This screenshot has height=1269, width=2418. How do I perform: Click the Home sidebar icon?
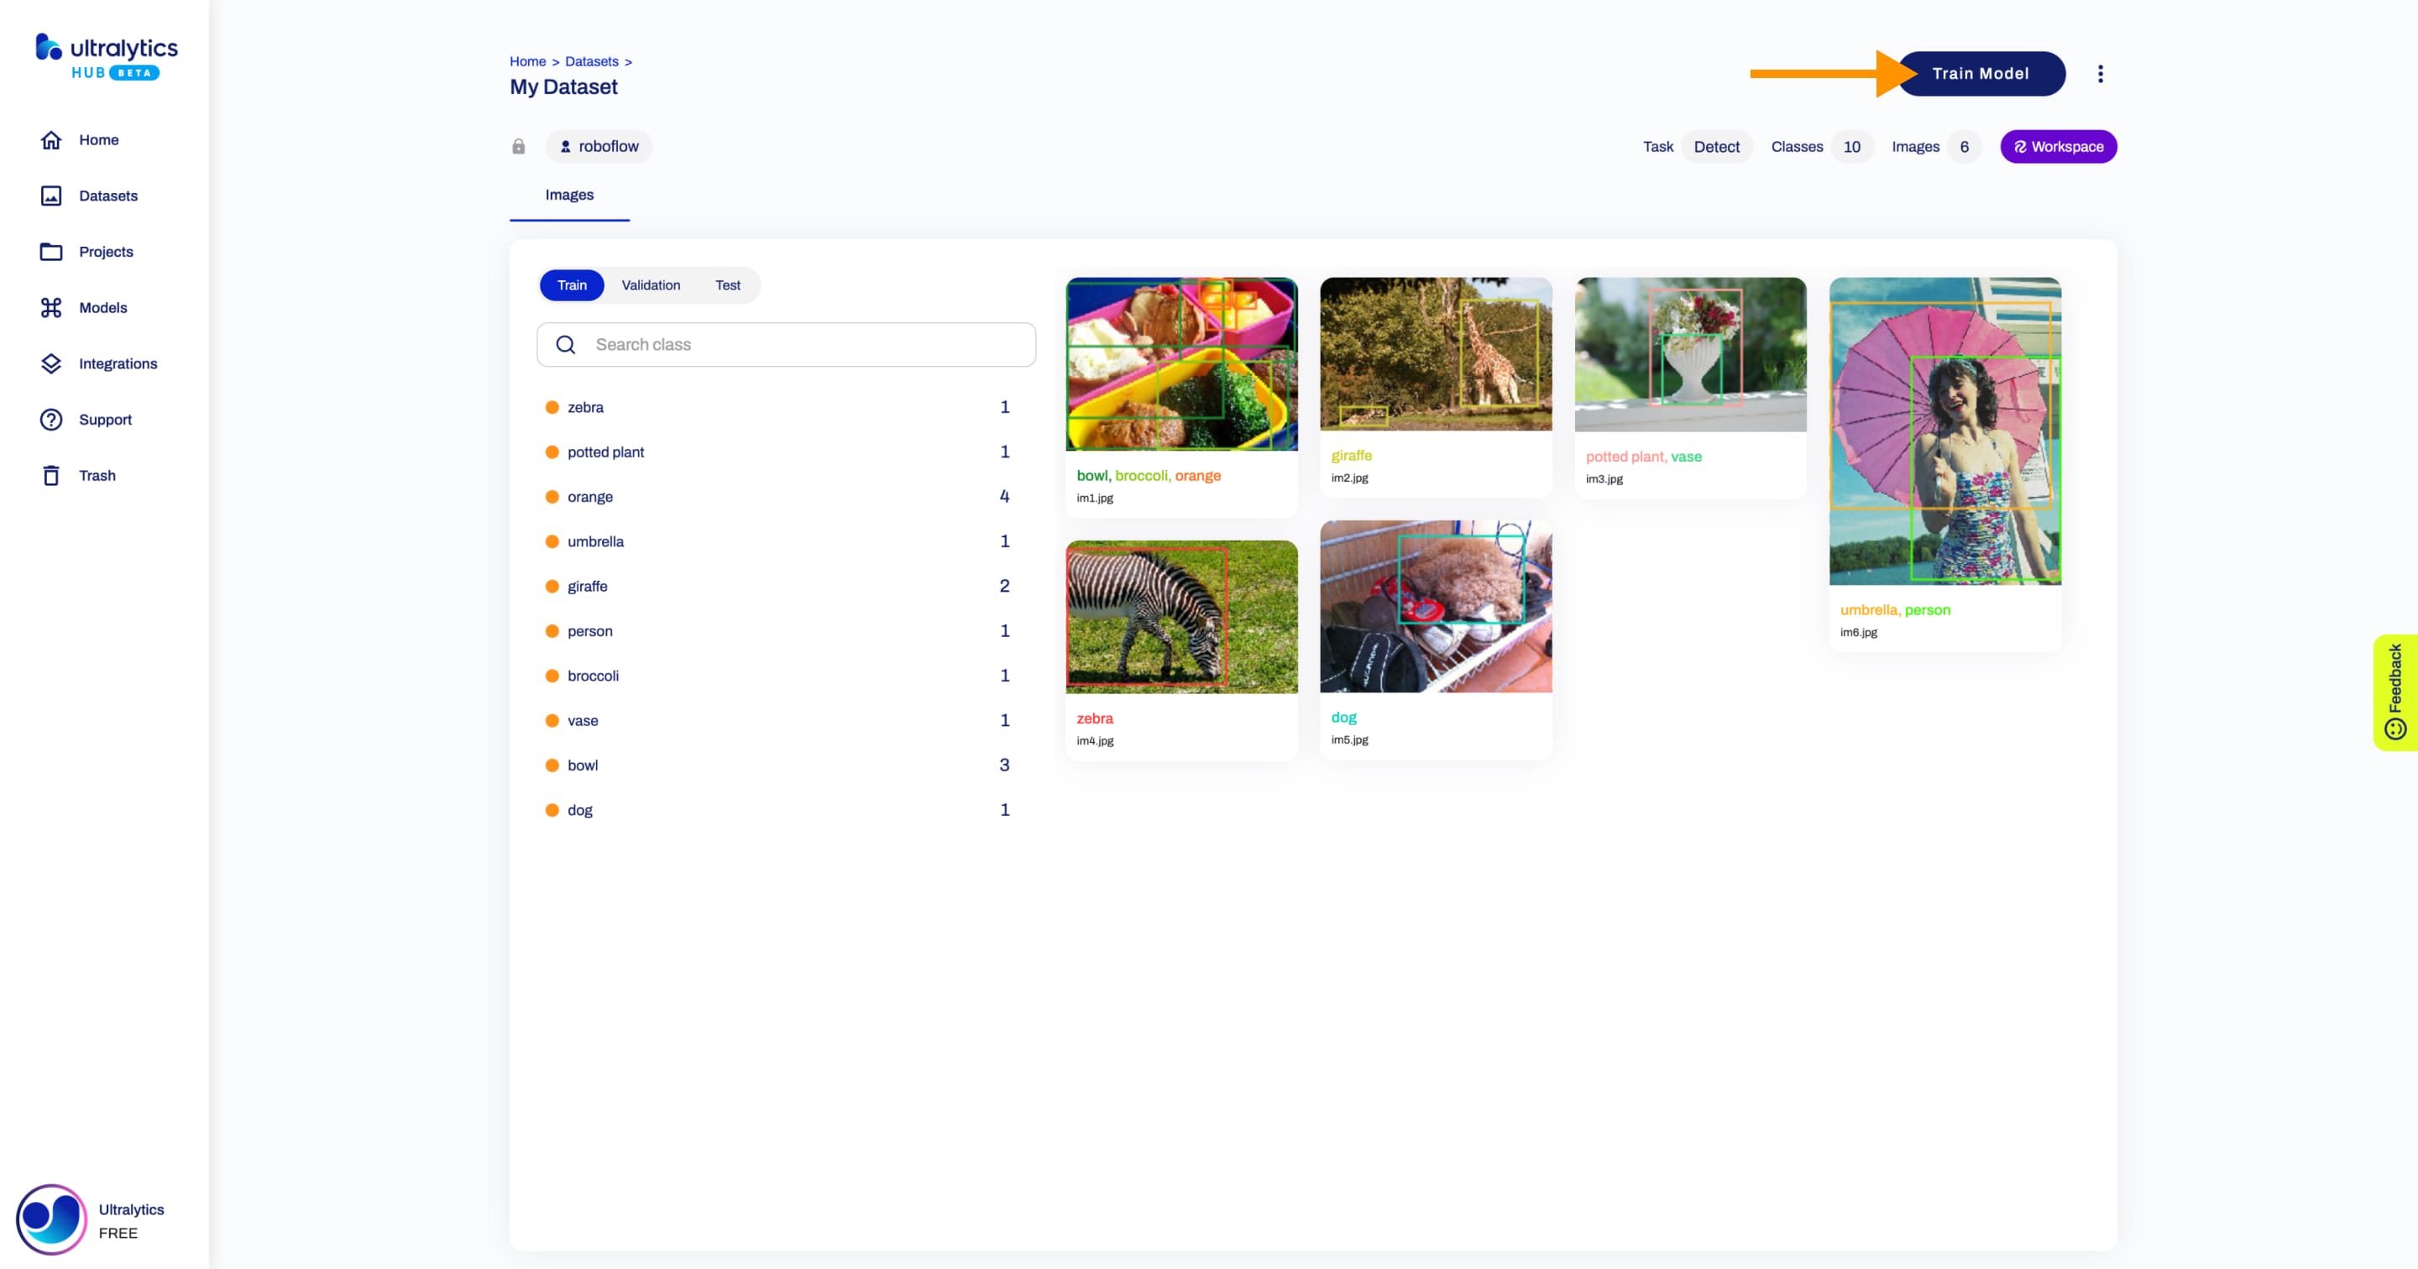(x=50, y=139)
